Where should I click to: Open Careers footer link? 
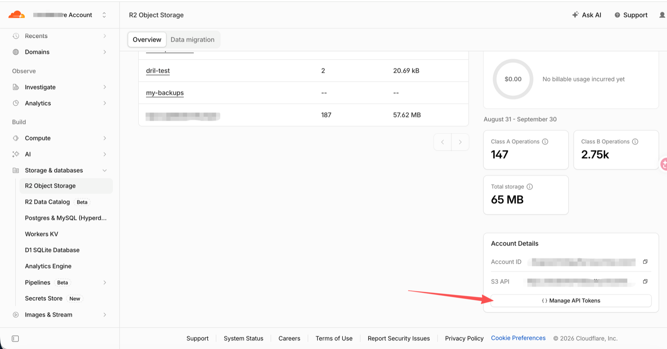289,339
